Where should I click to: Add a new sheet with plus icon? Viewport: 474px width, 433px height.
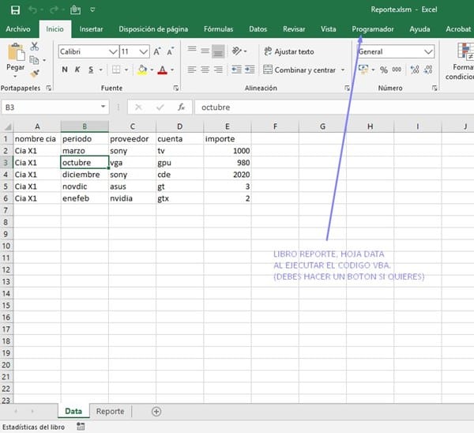tap(156, 412)
